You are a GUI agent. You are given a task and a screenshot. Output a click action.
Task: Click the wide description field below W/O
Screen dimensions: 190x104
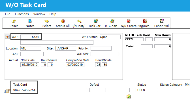coord(57,42)
